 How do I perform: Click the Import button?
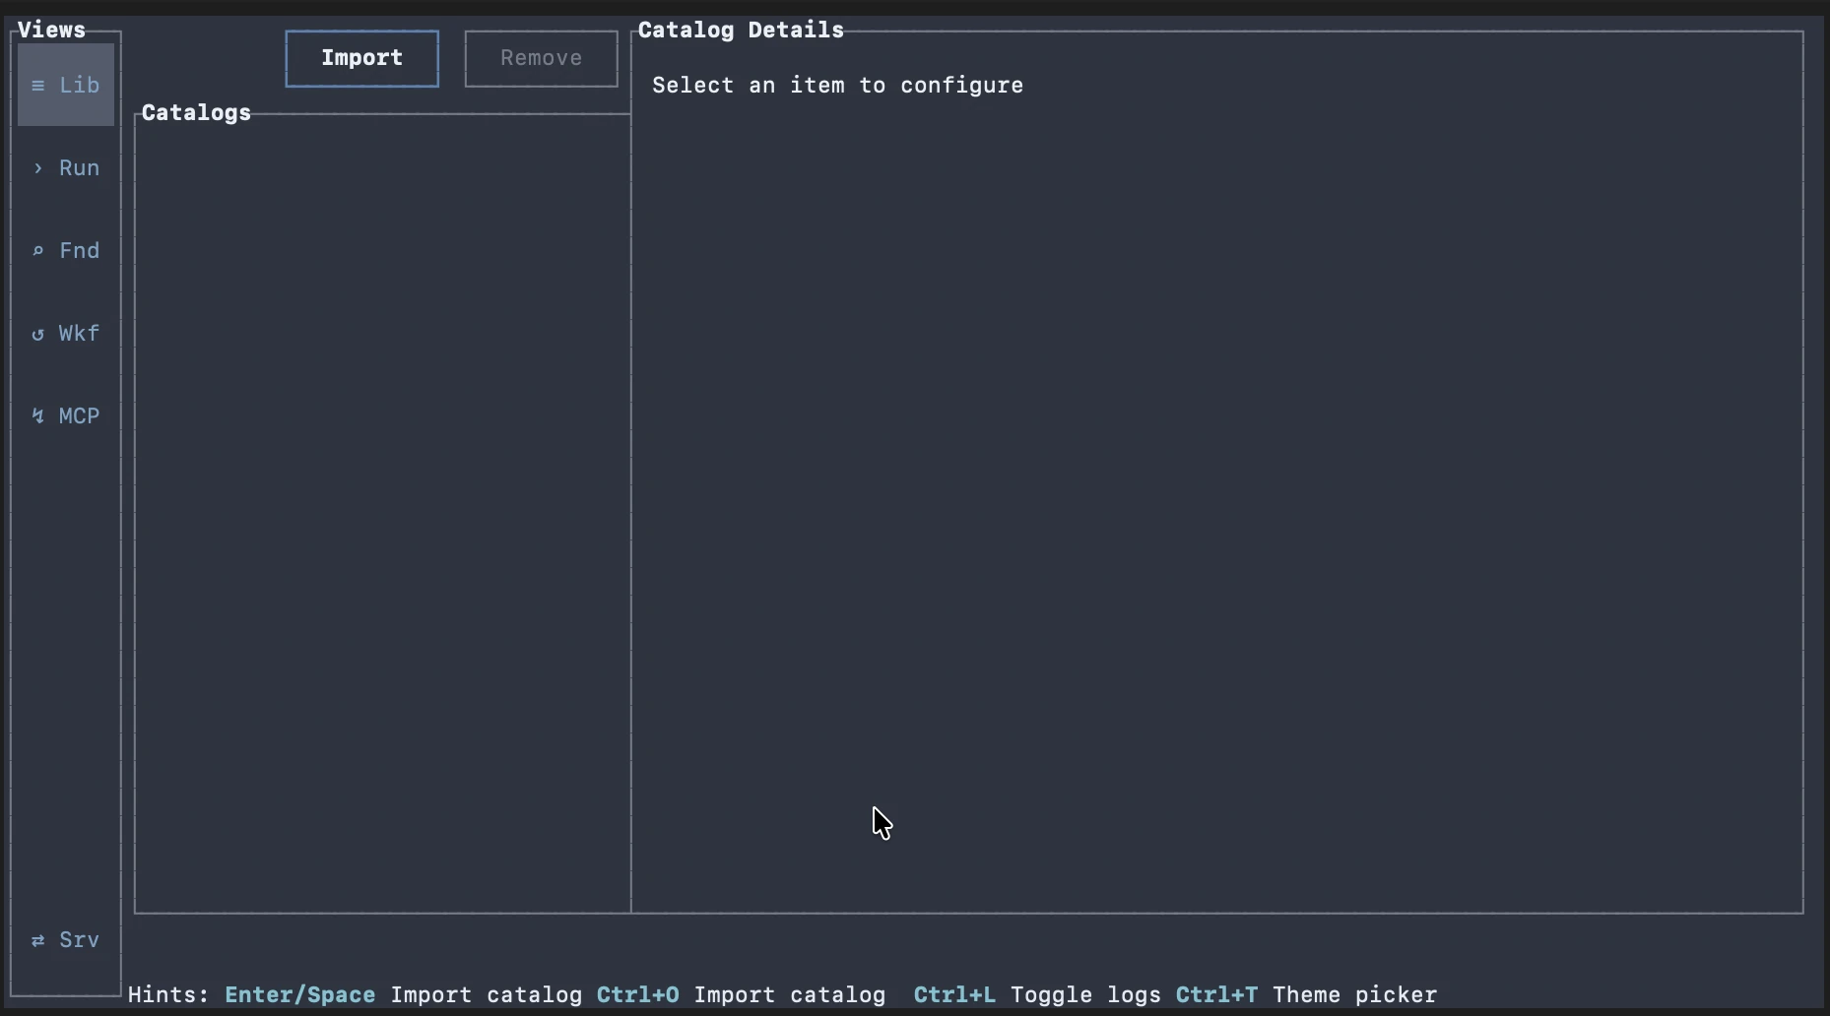coord(360,58)
